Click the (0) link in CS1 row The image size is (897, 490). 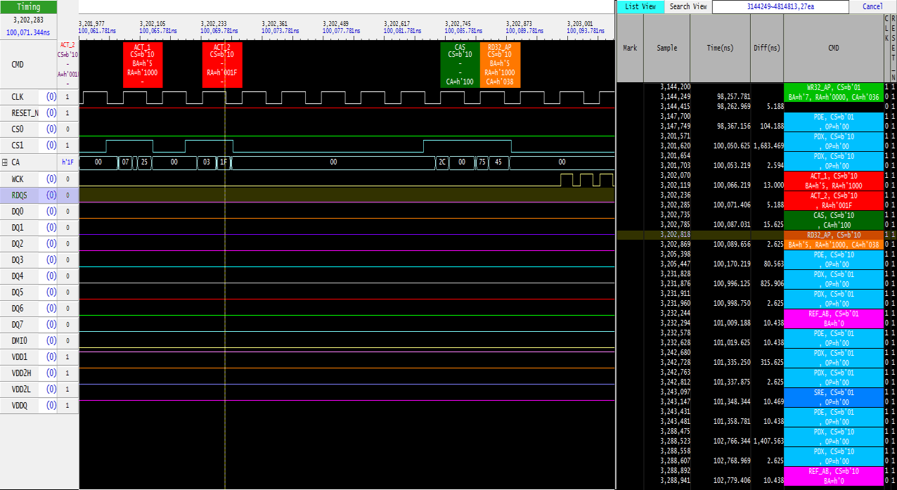pos(51,146)
